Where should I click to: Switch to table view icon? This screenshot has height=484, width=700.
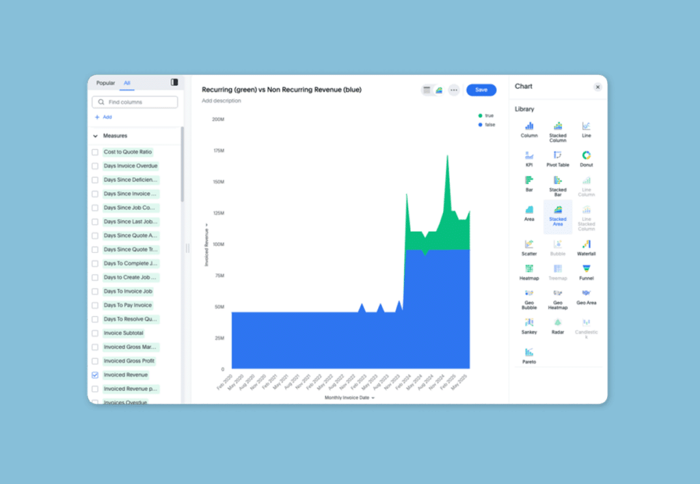427,90
